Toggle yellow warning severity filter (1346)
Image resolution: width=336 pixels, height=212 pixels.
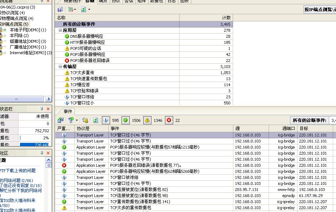(147, 120)
